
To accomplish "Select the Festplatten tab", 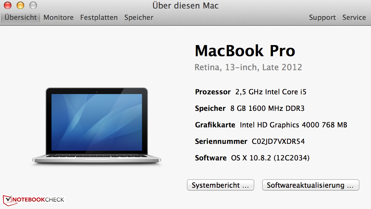I will click(x=99, y=17).
